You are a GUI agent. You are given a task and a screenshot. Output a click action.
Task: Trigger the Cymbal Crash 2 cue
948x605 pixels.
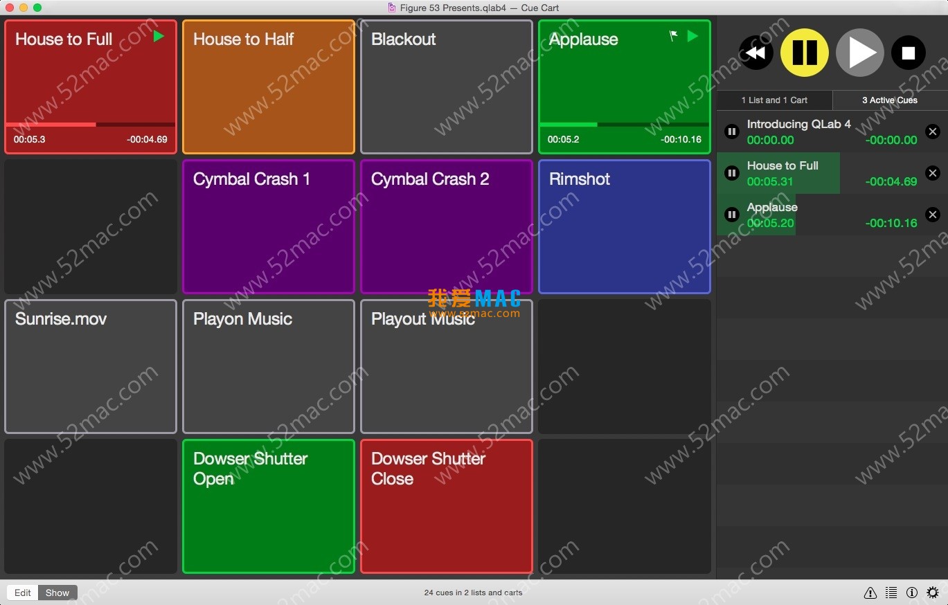tap(447, 226)
